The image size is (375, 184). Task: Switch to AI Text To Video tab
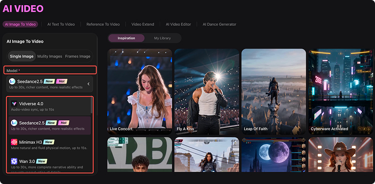point(61,24)
